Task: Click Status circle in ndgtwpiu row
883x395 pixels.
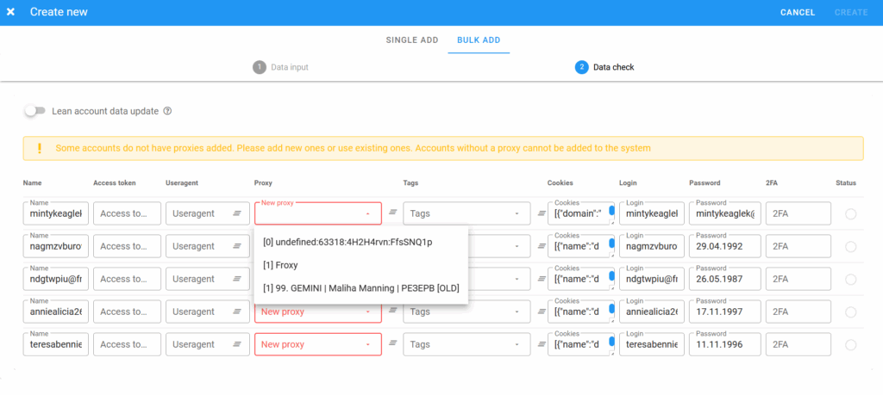Action: (850, 279)
